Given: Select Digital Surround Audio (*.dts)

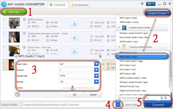Looking at the screenshot, I should (133, 91).
